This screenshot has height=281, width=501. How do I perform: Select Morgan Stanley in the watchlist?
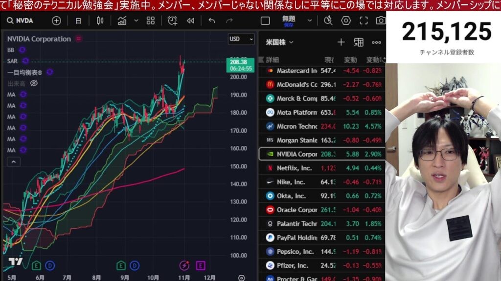coord(322,140)
